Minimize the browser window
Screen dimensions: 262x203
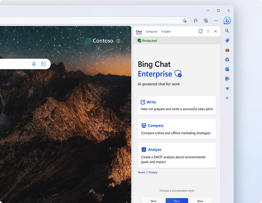[208, 11]
